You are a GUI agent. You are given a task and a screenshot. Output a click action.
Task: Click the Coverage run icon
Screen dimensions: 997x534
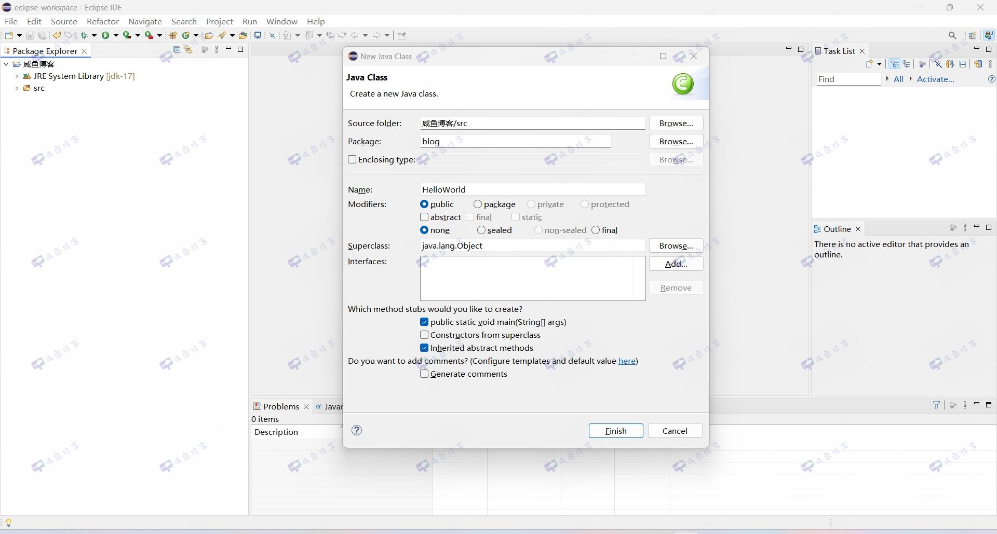coord(127,35)
